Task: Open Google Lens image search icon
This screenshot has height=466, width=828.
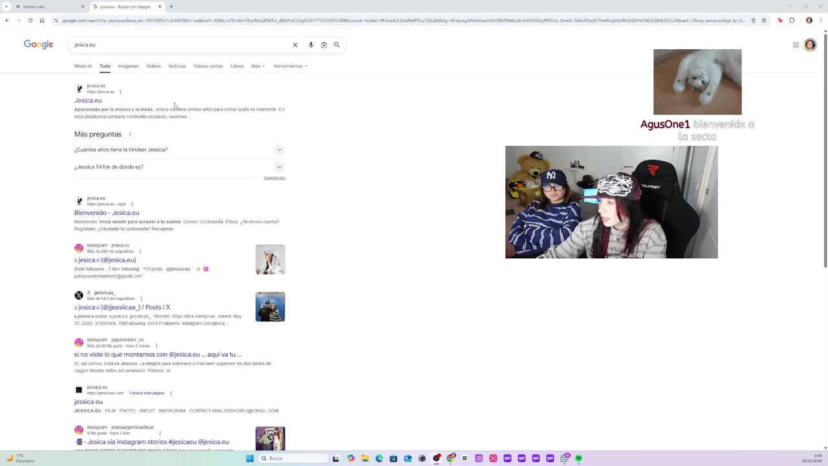Action: [x=324, y=45]
